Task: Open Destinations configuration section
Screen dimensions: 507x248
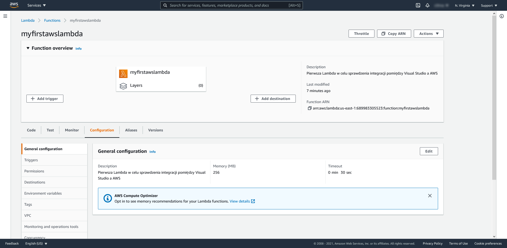Action: [54, 182]
